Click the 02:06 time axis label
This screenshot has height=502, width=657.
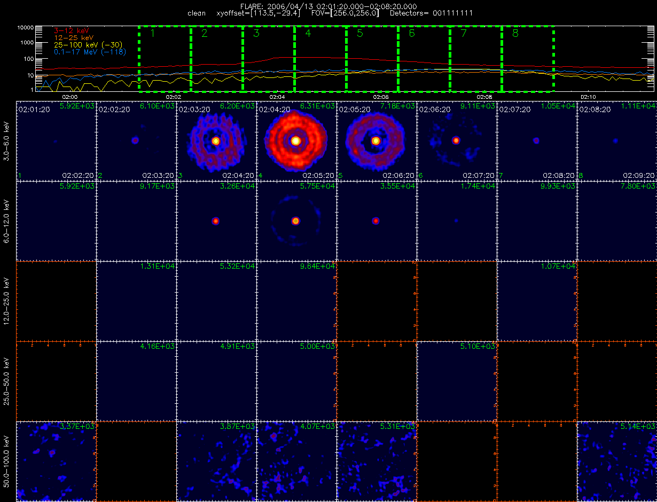tap(381, 97)
